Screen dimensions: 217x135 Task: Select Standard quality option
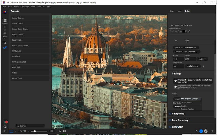click(193, 81)
